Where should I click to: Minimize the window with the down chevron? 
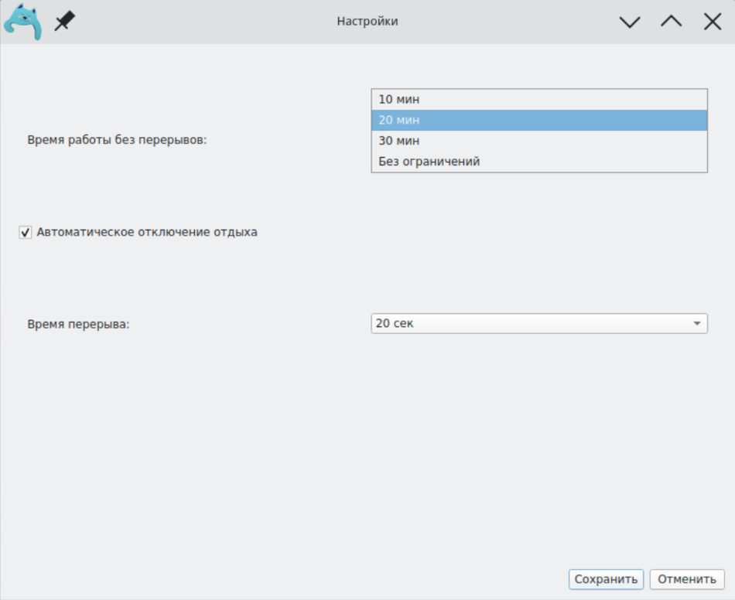pos(630,22)
